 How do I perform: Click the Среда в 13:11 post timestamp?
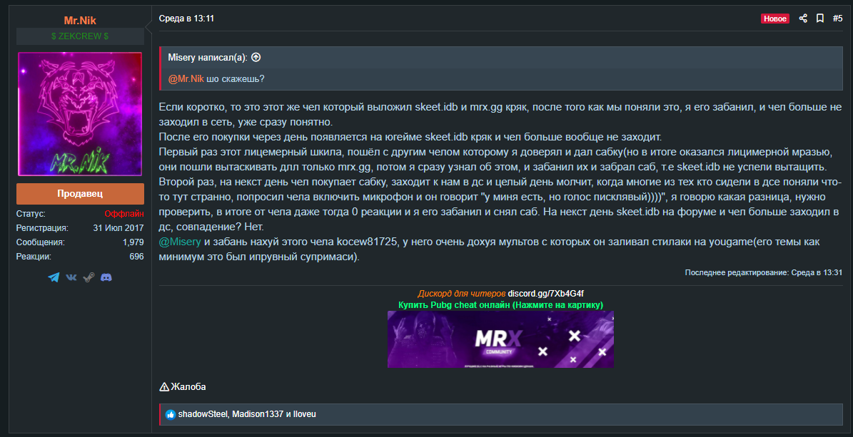tap(186, 19)
